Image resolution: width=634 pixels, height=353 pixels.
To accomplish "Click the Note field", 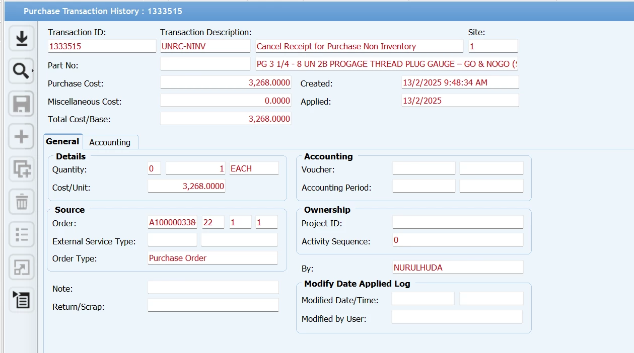I will click(x=213, y=288).
